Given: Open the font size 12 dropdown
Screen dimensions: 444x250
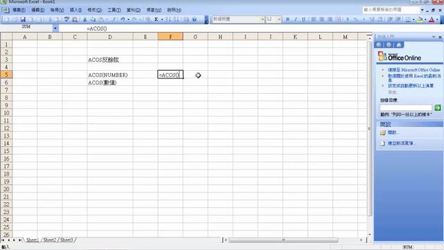Looking at the screenshot, I should [x=279, y=19].
